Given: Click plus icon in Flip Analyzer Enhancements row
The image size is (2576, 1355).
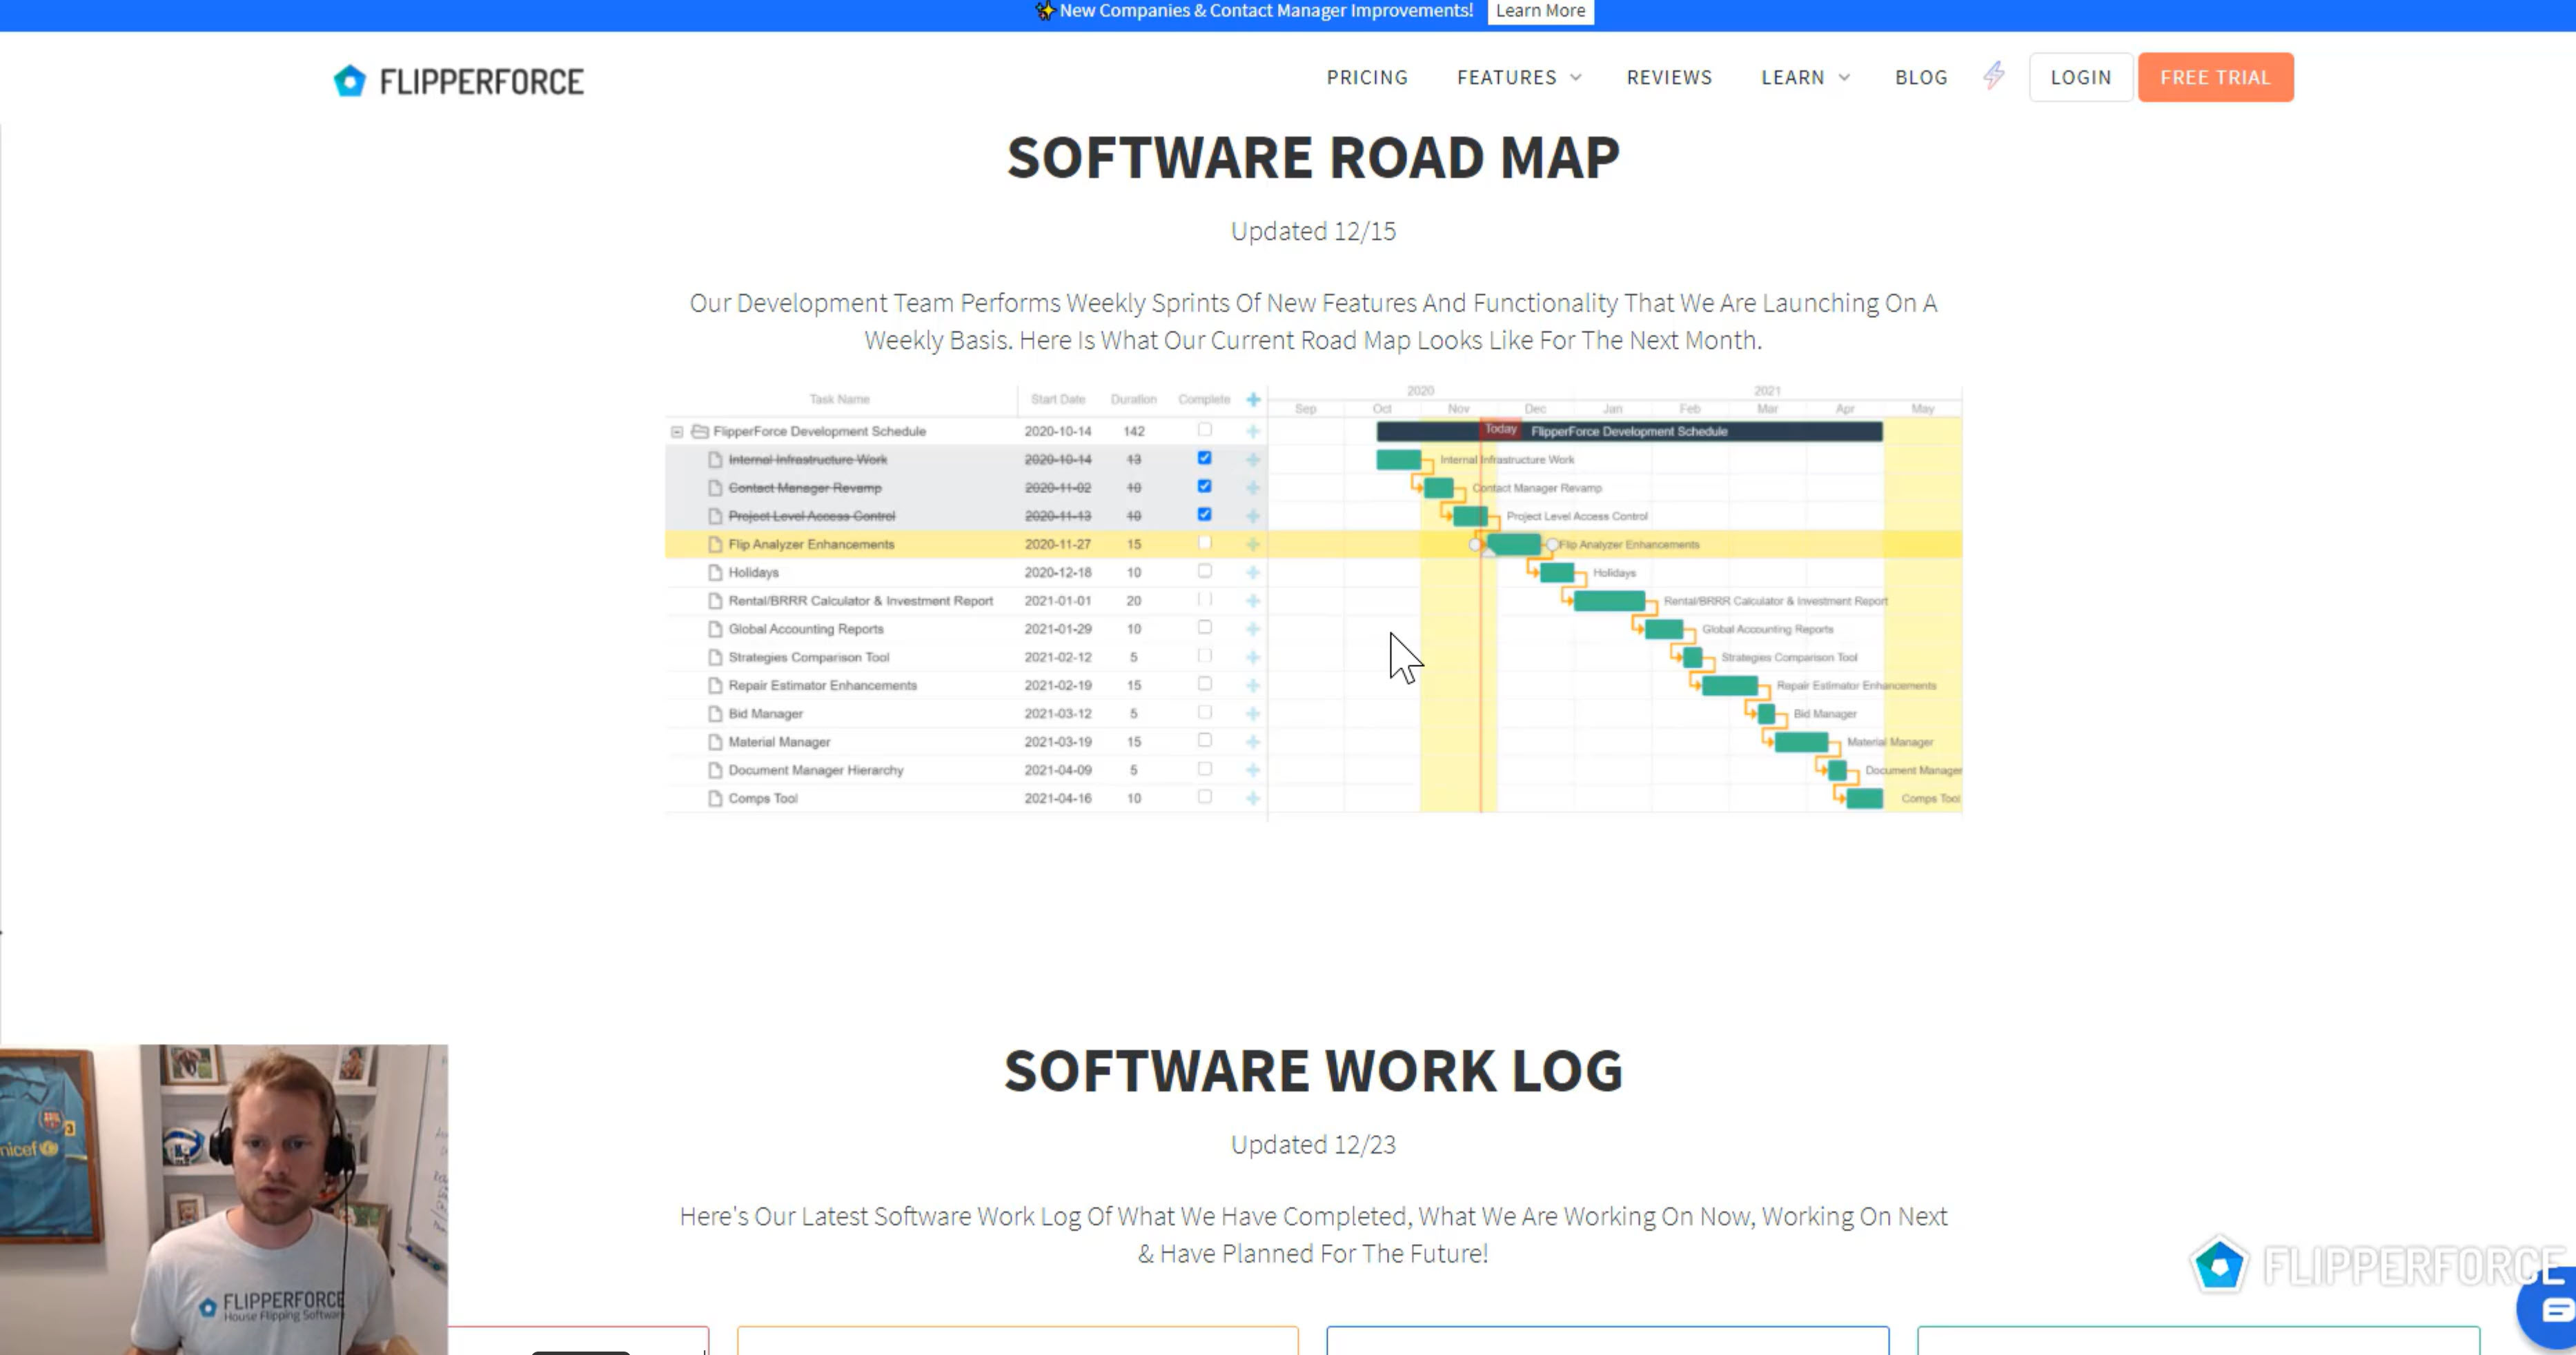Looking at the screenshot, I should pyautogui.click(x=1253, y=543).
